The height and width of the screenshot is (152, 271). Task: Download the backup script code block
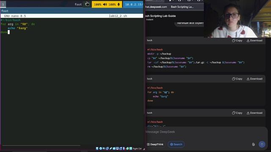(x=254, y=41)
